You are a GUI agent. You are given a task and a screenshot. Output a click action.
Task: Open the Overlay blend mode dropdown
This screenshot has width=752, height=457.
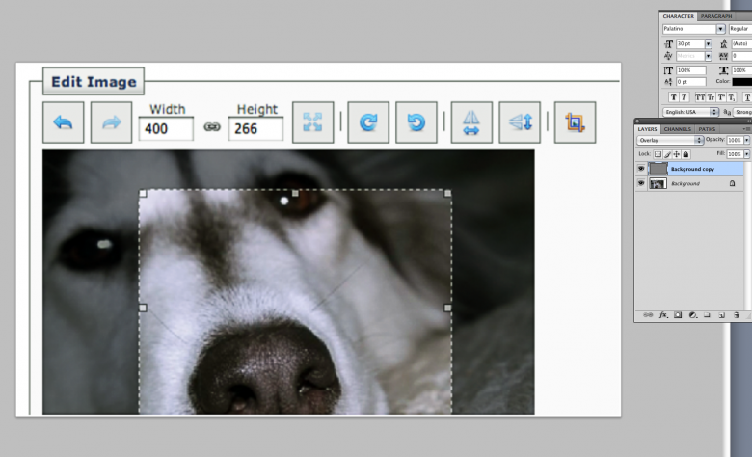click(x=670, y=141)
